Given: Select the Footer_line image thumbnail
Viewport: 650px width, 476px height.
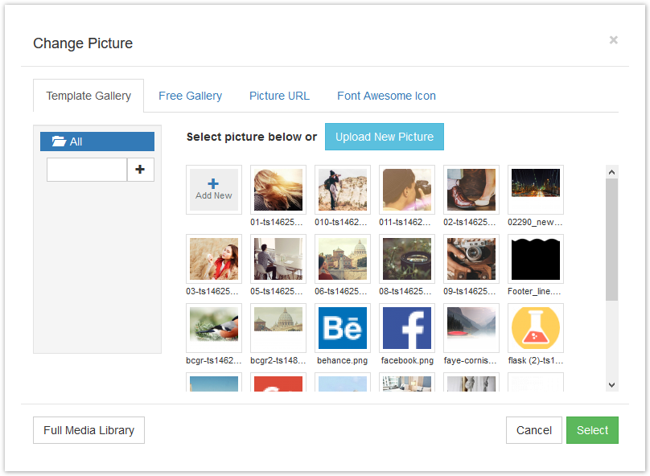Looking at the screenshot, I should pos(535,259).
